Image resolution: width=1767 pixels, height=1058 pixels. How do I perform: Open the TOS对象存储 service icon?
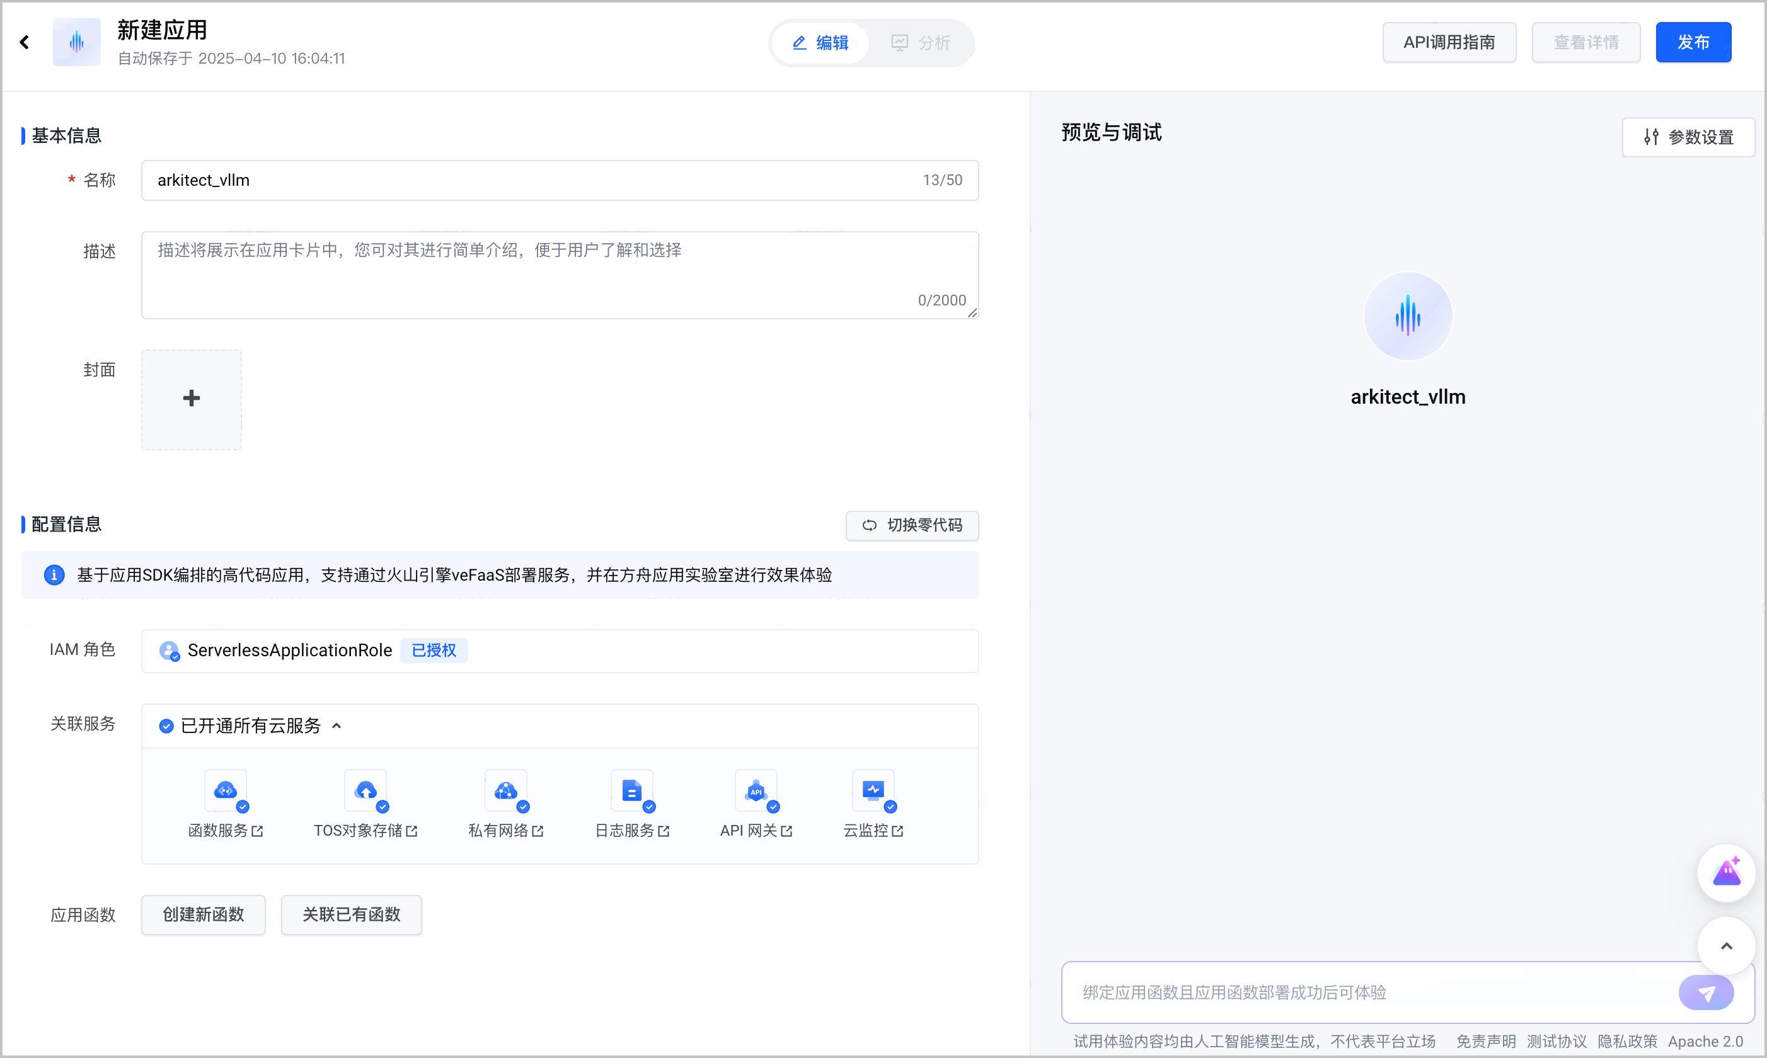click(x=366, y=790)
